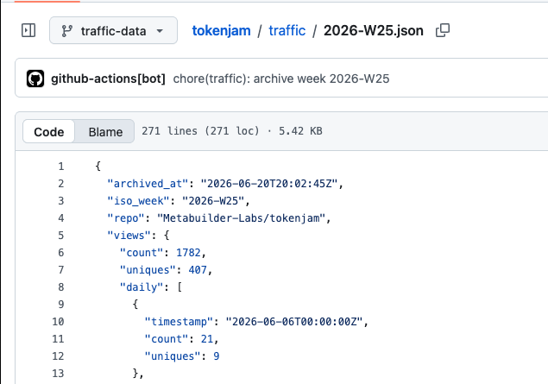
Task: Click the uniques value 407
Action: (198, 270)
